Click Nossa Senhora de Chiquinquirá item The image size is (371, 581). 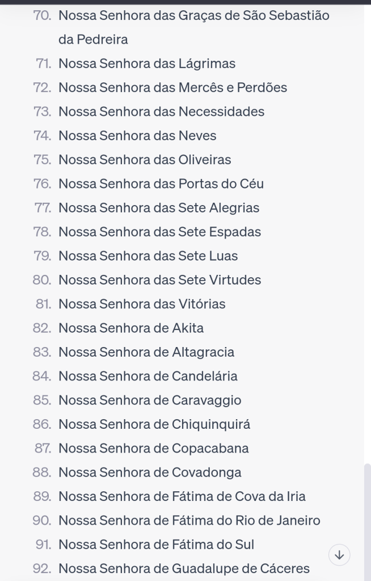tap(154, 424)
